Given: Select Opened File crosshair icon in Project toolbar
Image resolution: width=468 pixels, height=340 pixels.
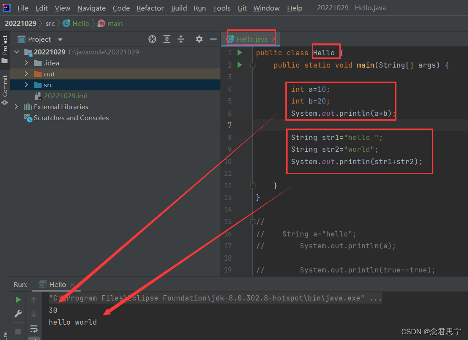Looking at the screenshot, I should 152,39.
